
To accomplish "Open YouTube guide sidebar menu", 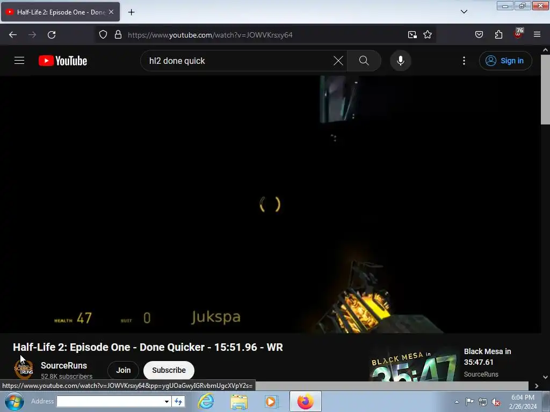I will [19, 61].
